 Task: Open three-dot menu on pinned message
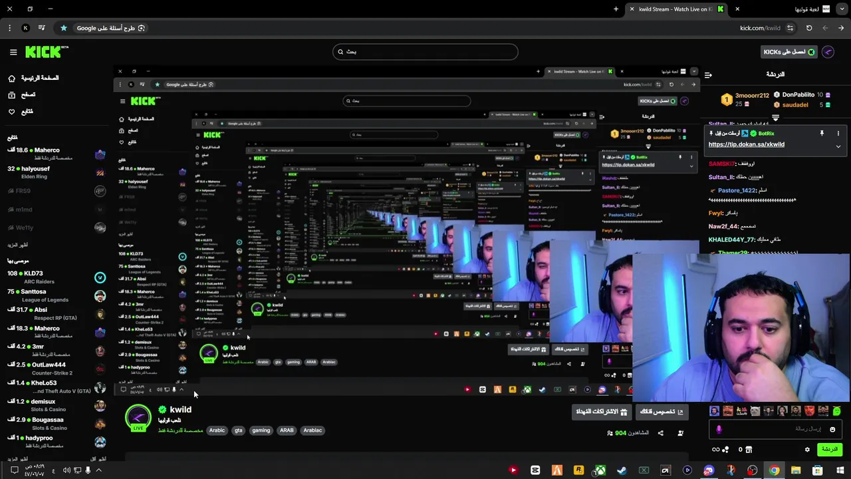point(838,134)
